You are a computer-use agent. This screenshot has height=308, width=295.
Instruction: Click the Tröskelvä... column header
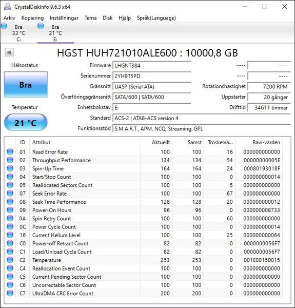pyautogui.click(x=220, y=142)
